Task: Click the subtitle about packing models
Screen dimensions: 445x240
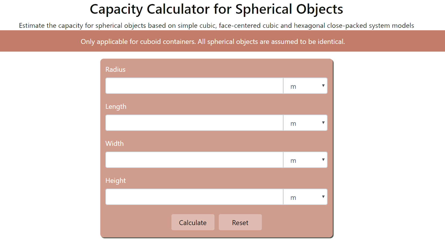Action: [216, 26]
